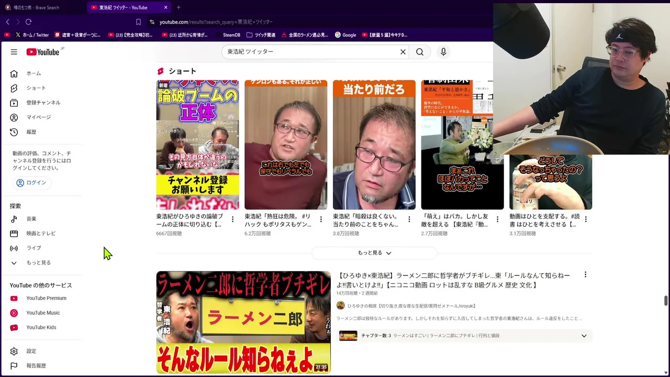Click the ログイン button
The width and height of the screenshot is (670, 377).
31,183
